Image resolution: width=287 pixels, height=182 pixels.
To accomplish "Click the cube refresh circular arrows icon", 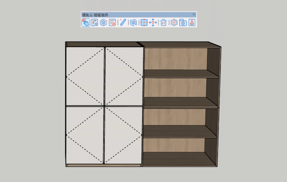I will (x=134, y=23).
